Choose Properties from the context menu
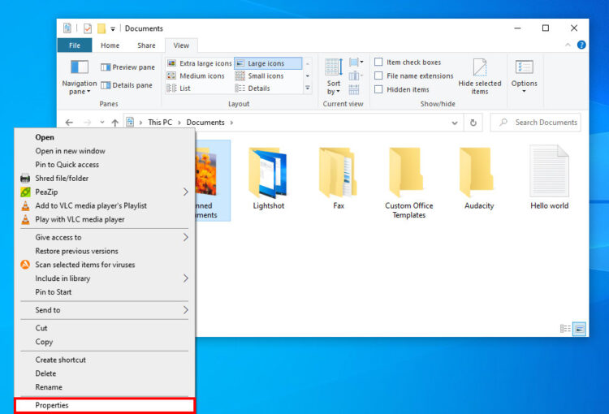The height and width of the screenshot is (414, 609). tap(105, 405)
